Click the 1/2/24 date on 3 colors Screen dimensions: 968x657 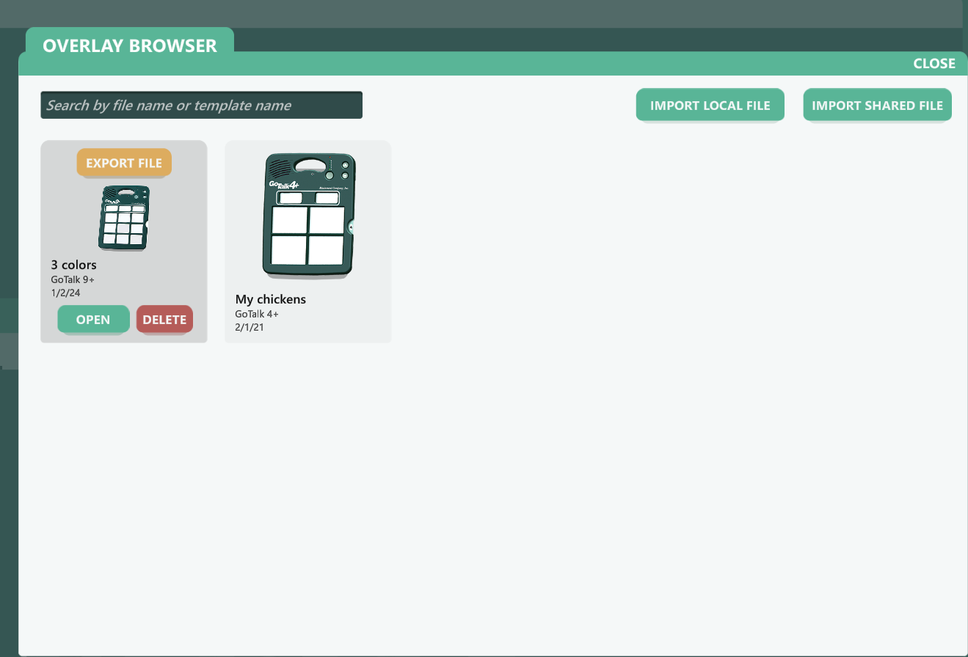pyautogui.click(x=65, y=293)
